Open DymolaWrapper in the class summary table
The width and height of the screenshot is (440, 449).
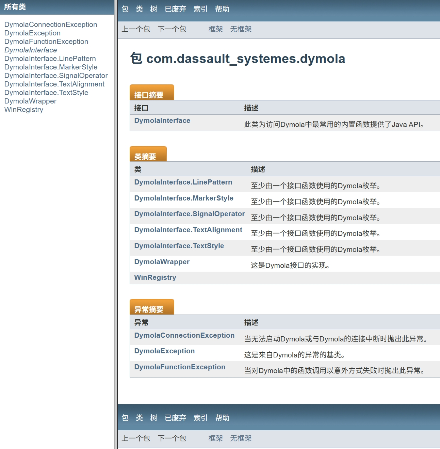(162, 262)
